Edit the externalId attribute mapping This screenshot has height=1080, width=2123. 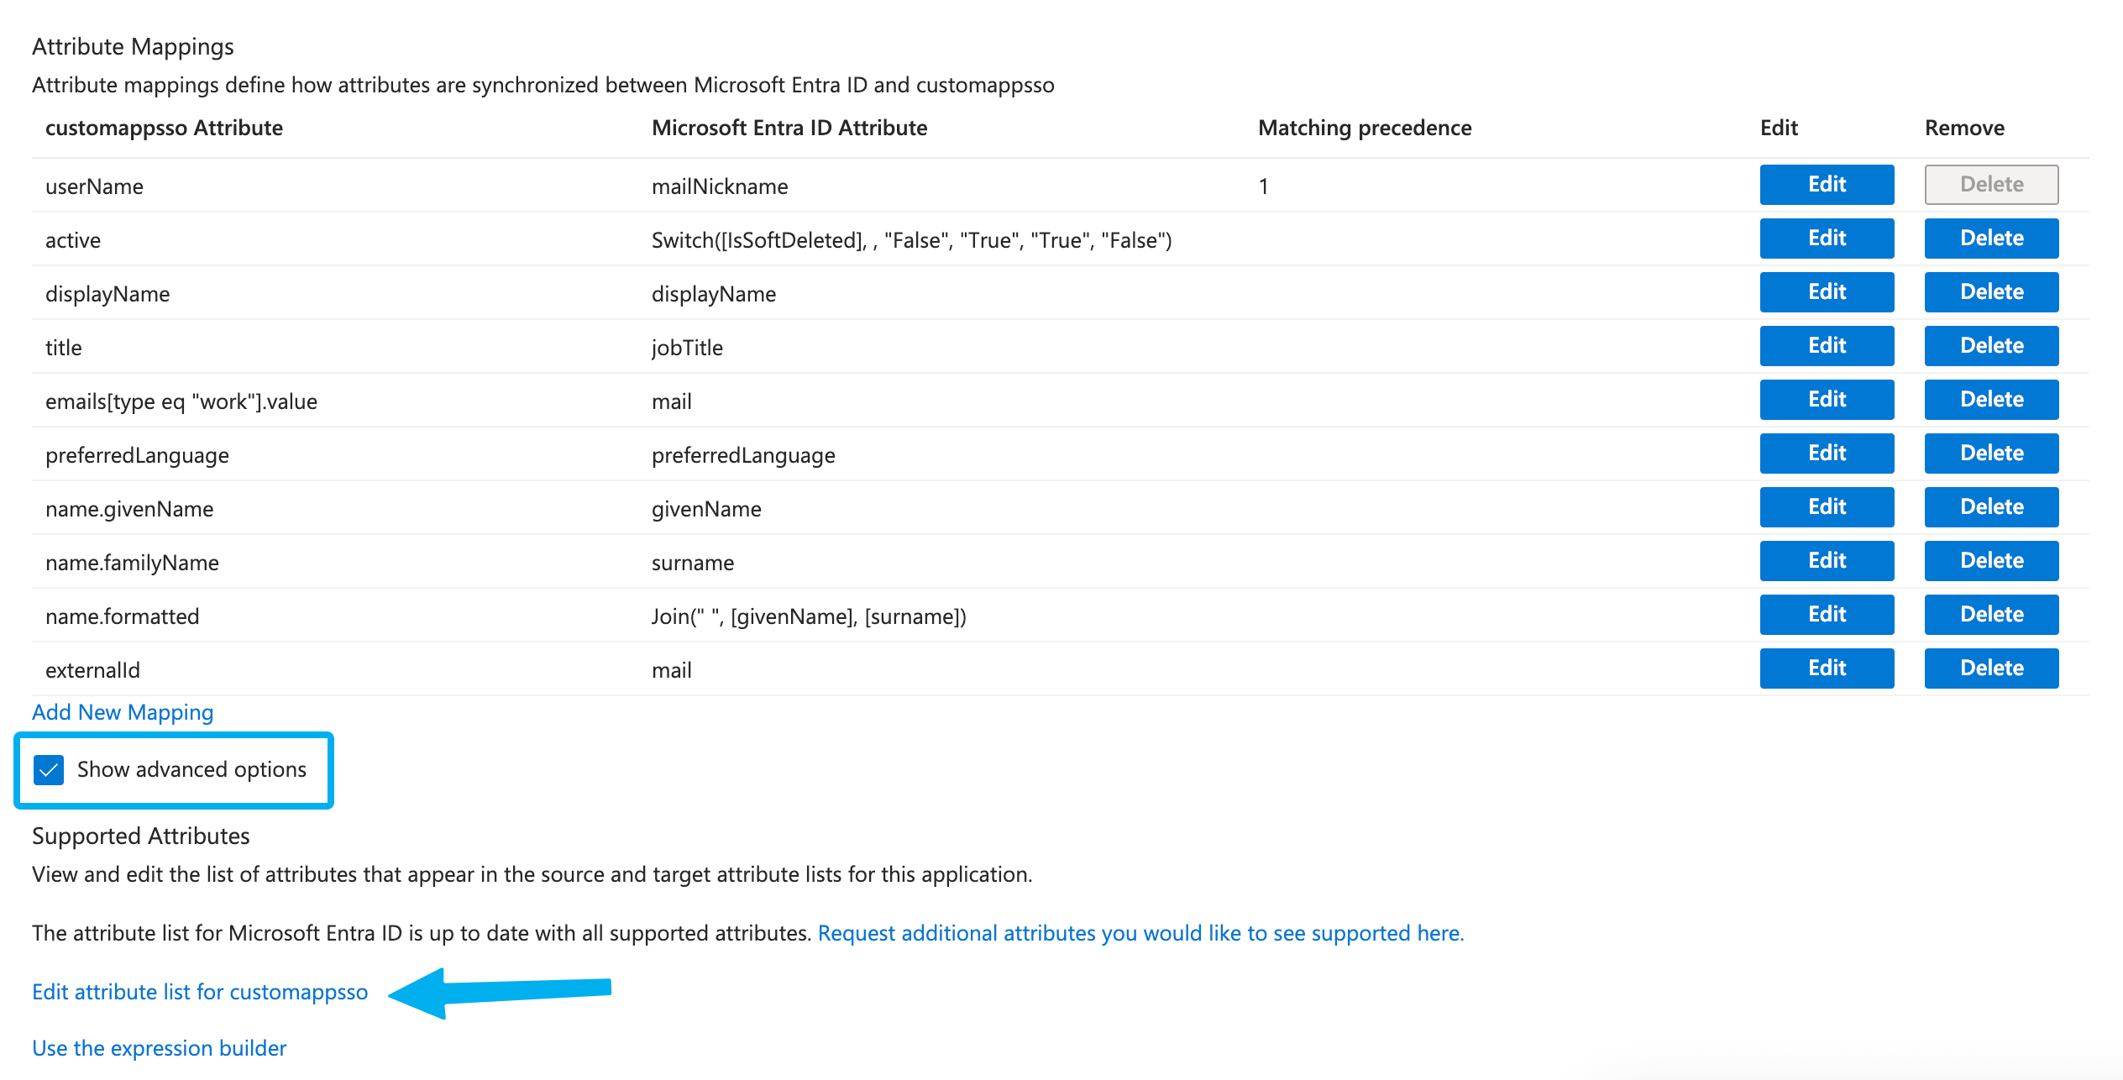click(1826, 668)
